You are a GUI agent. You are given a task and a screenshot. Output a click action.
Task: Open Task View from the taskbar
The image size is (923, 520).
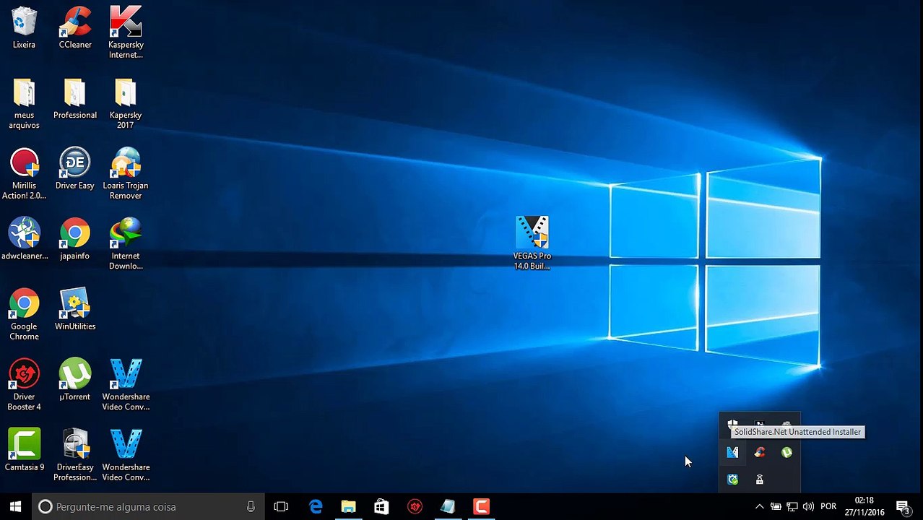click(x=281, y=507)
